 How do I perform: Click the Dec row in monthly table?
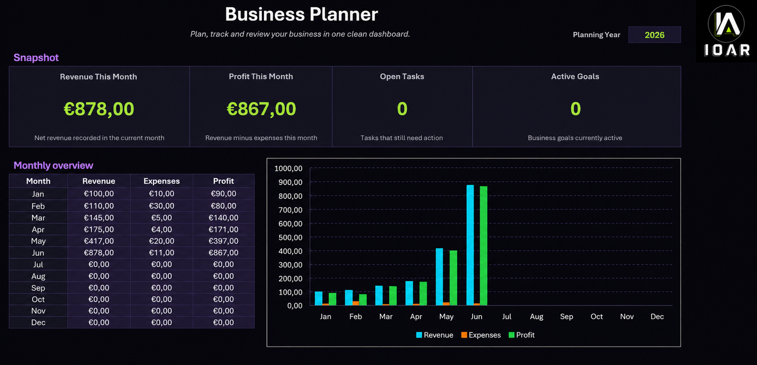(x=132, y=323)
